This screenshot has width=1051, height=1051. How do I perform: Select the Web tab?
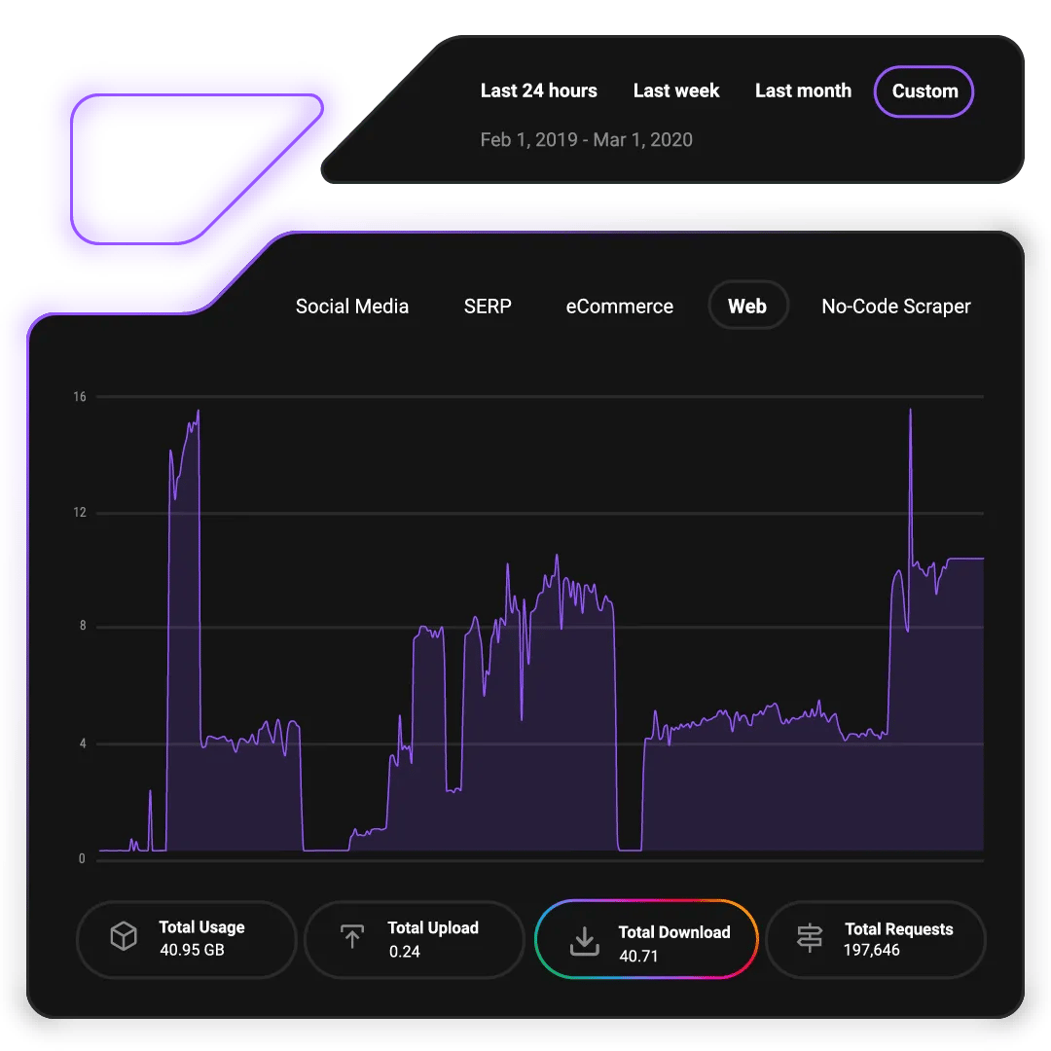pos(747,307)
